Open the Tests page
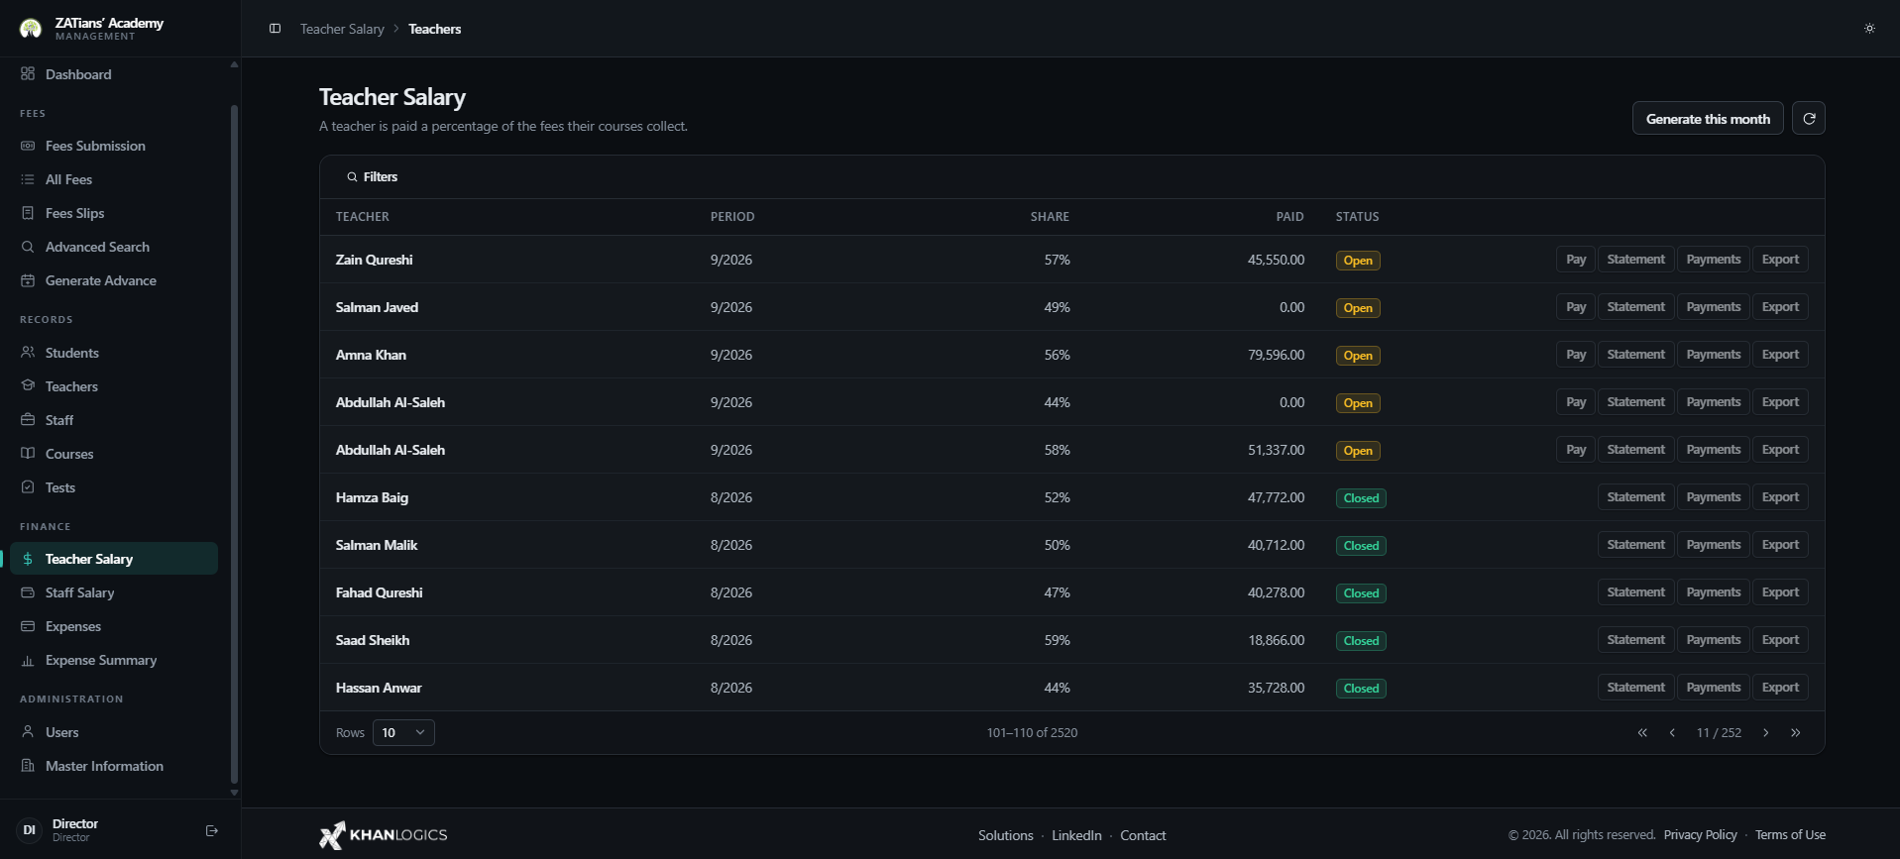Screen dimensions: 1900x859 pos(114,487)
